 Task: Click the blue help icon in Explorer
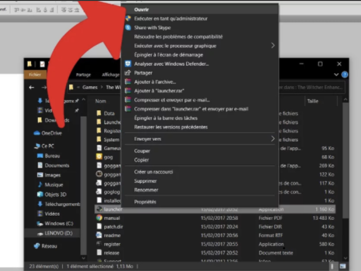344,75
